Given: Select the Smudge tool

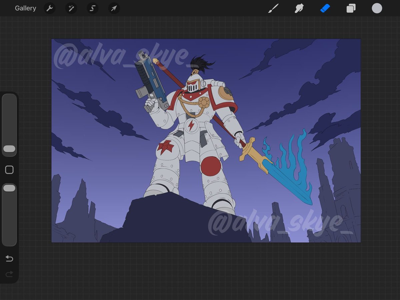Looking at the screenshot, I should pyautogui.click(x=299, y=8).
